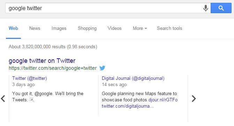Open the Twitter (@twitter) profile link

[30, 78]
